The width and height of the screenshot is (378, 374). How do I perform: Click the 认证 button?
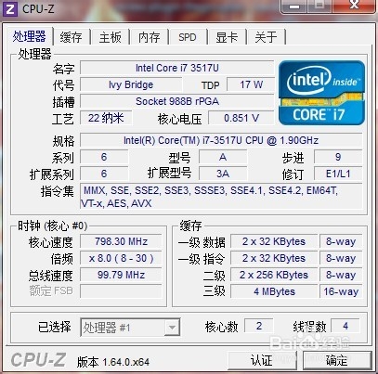tap(262, 360)
